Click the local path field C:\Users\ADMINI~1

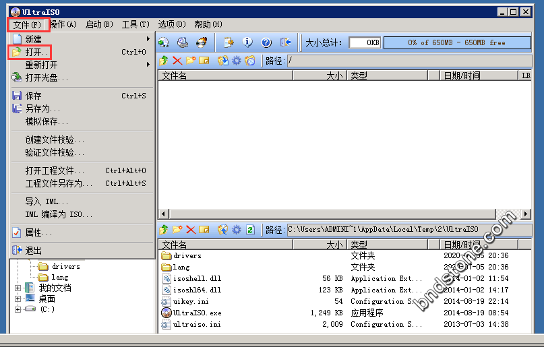coord(409,230)
